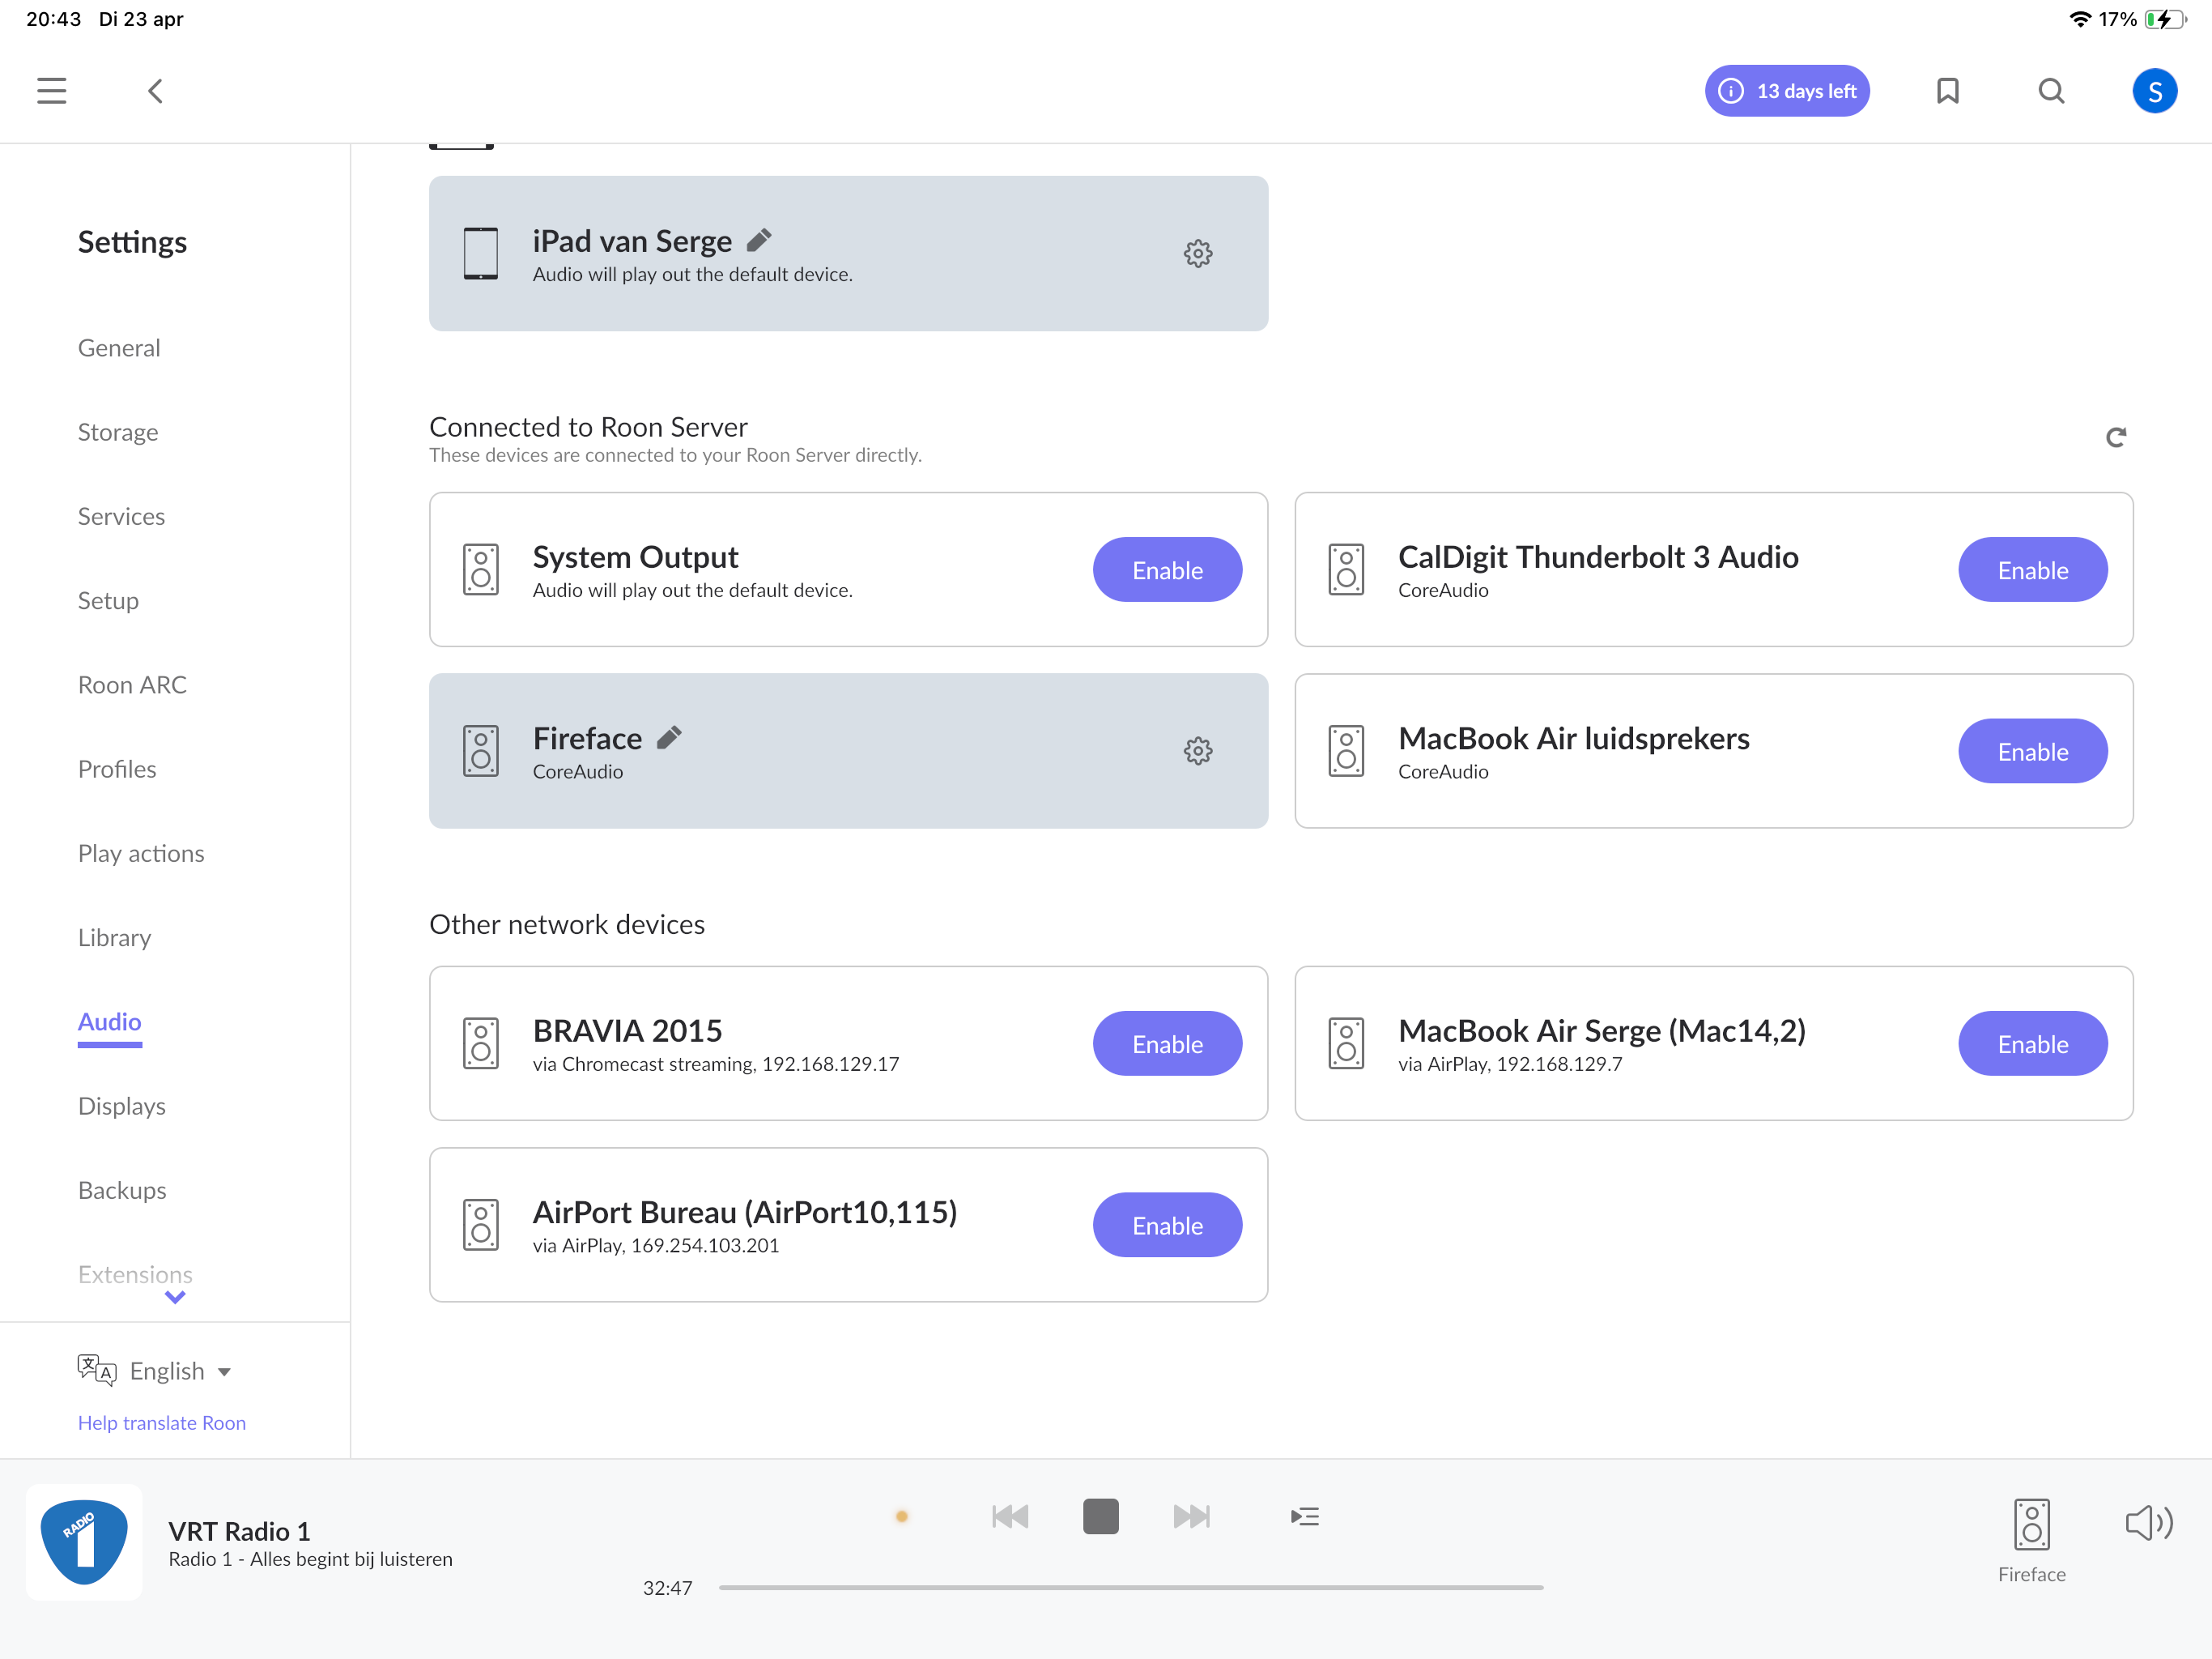Click the 13 days left trial badge

(x=1787, y=91)
